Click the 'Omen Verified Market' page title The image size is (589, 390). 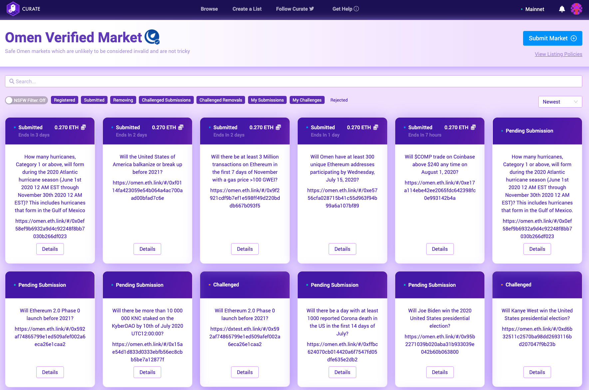point(74,37)
